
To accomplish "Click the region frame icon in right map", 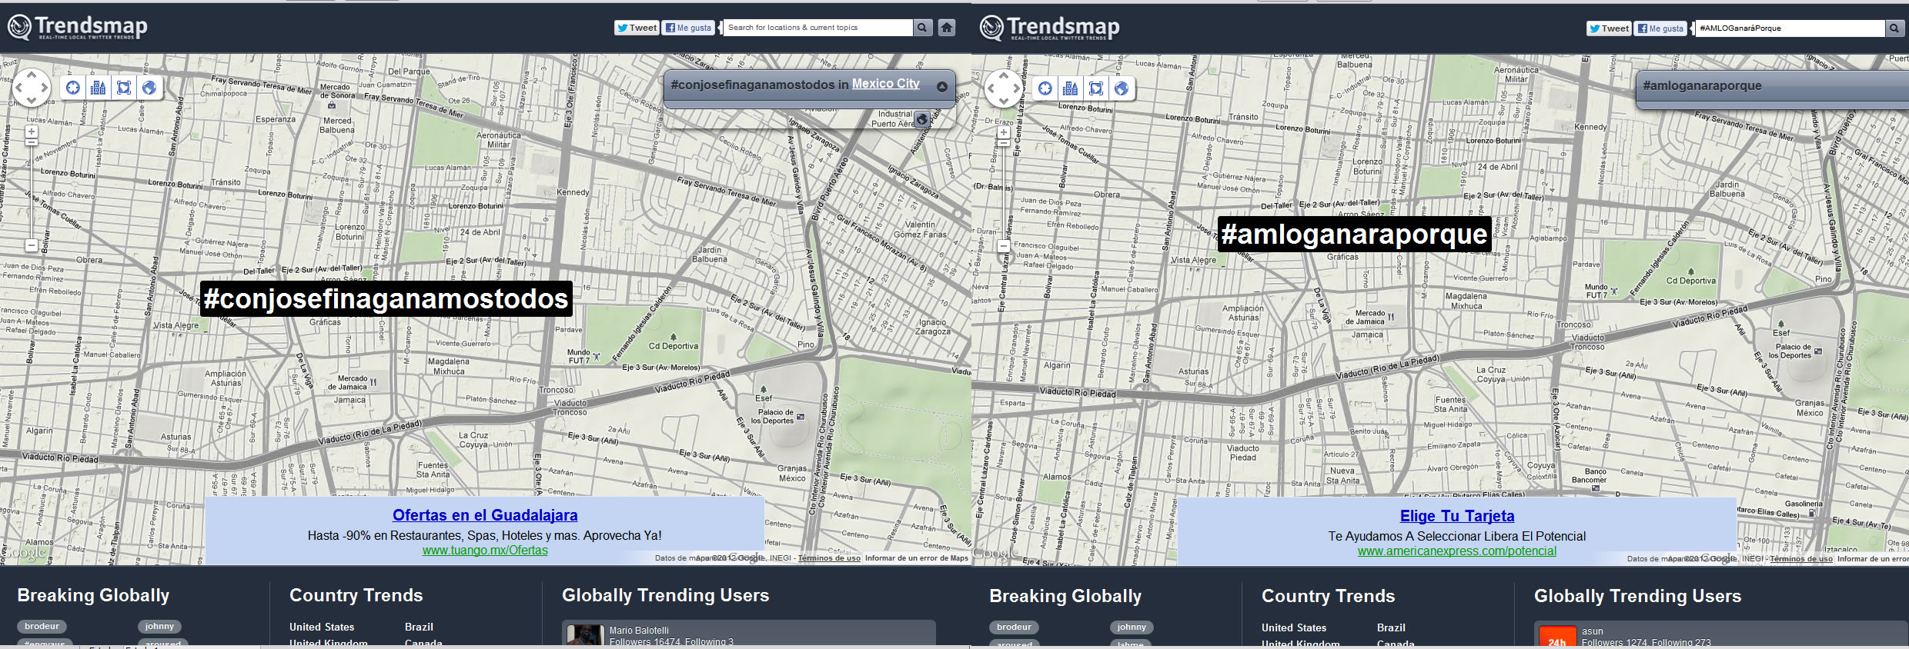I will click(x=1095, y=88).
